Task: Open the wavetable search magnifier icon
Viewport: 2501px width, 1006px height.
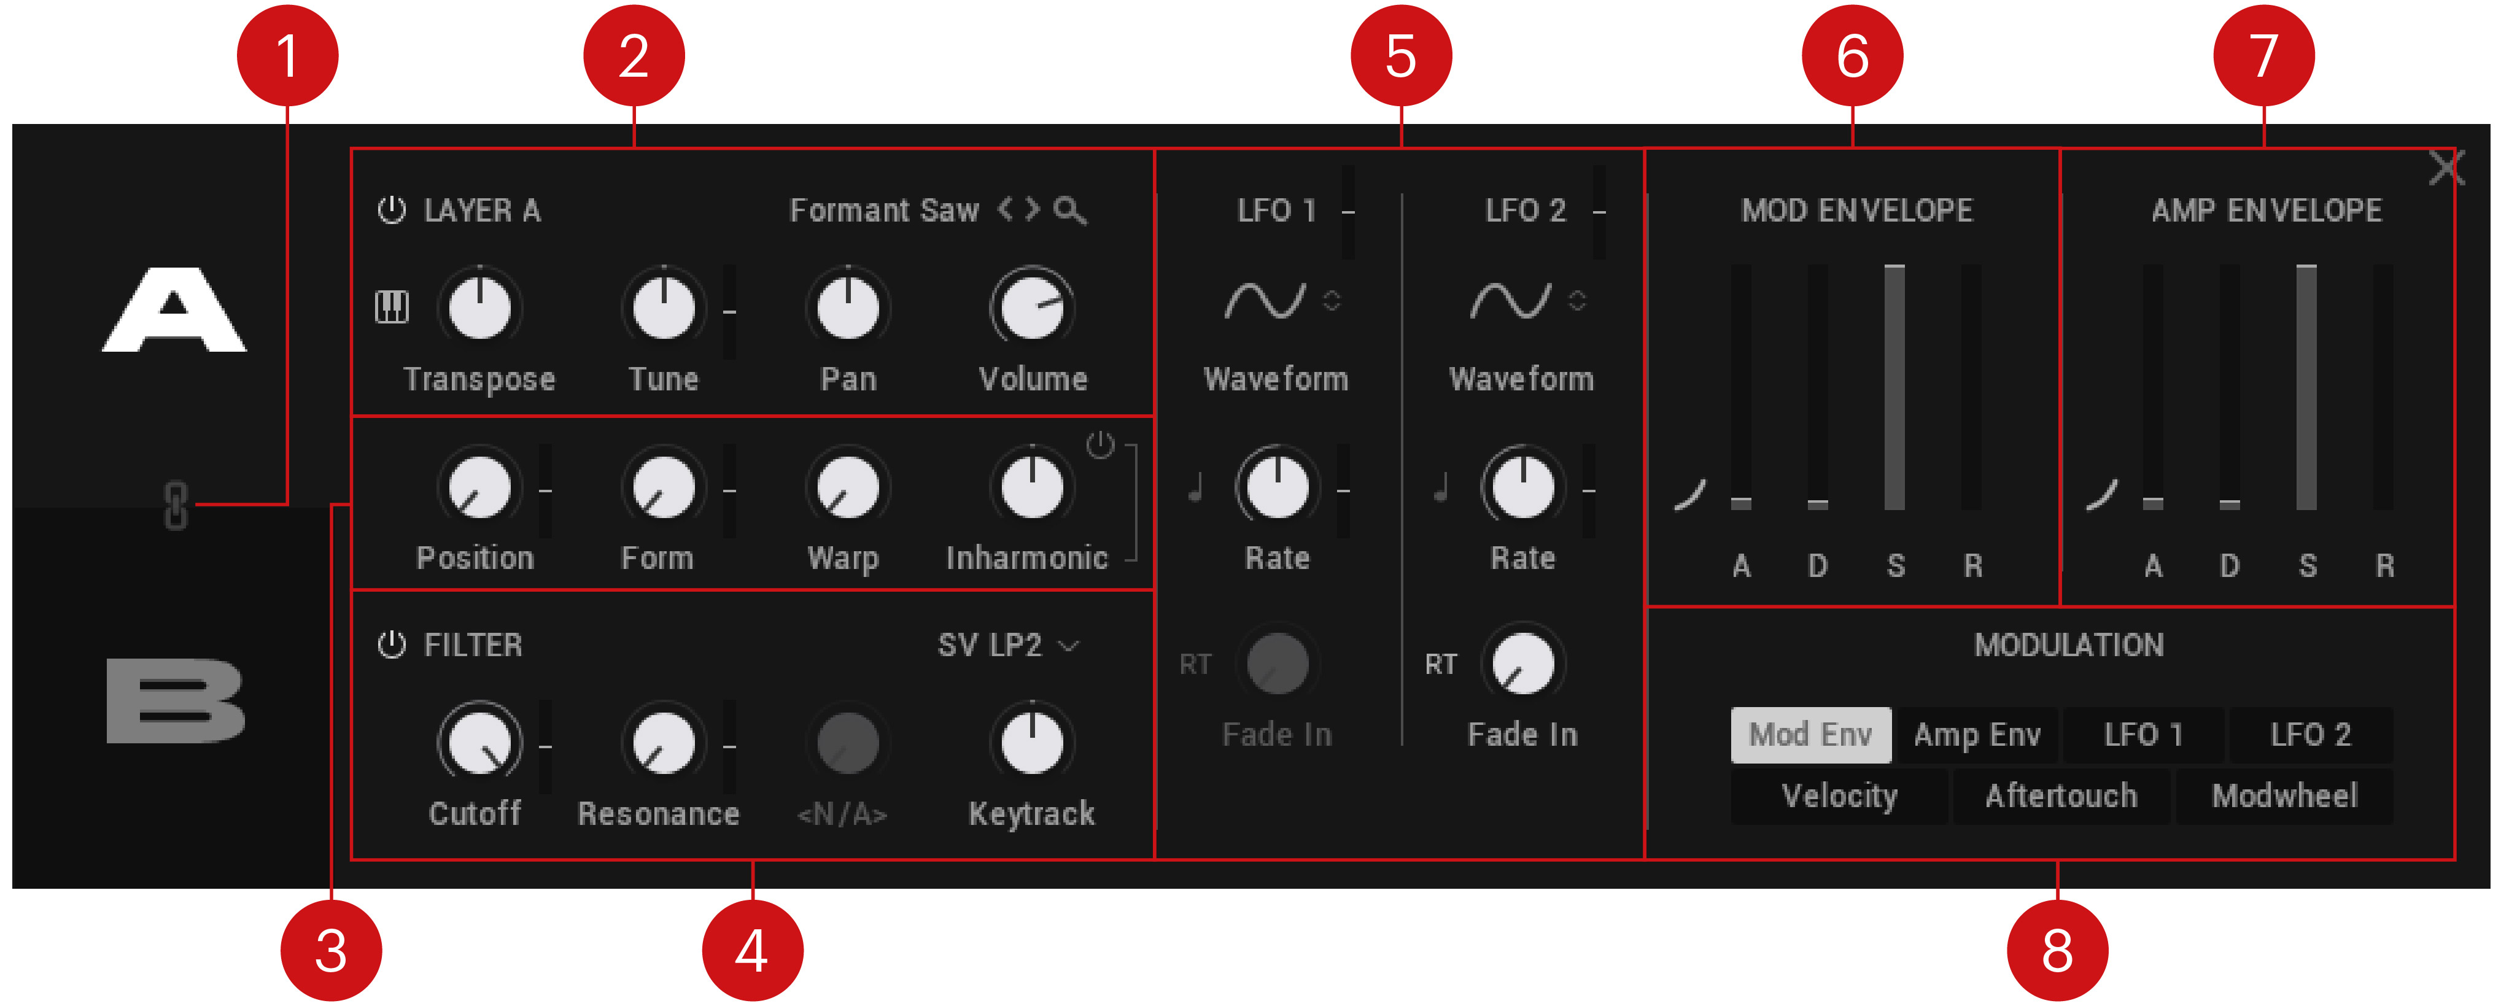Action: [1070, 210]
